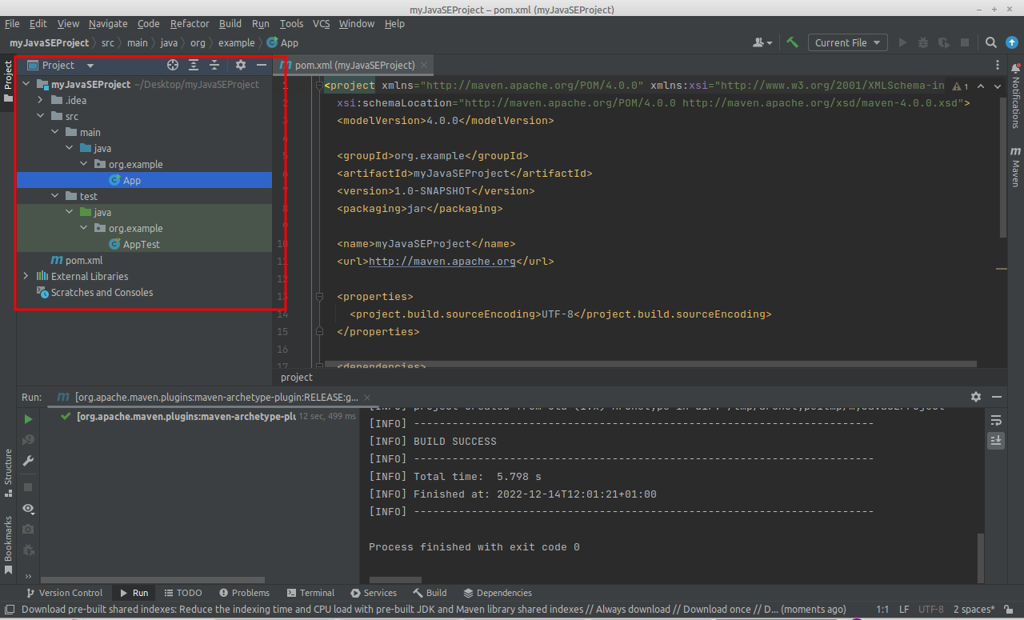Open the Services tool tab
The width and height of the screenshot is (1024, 620).
373,593
